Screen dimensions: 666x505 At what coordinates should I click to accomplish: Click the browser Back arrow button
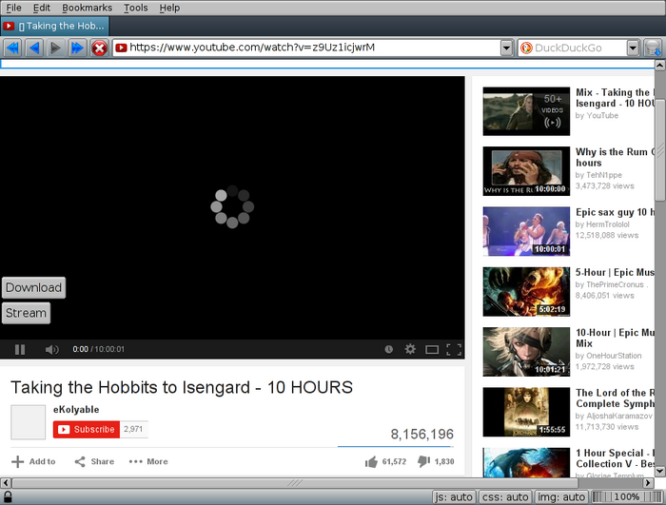pyautogui.click(x=34, y=48)
